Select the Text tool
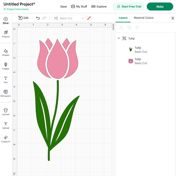Viewport: 176px width, 176px height. click(5, 80)
